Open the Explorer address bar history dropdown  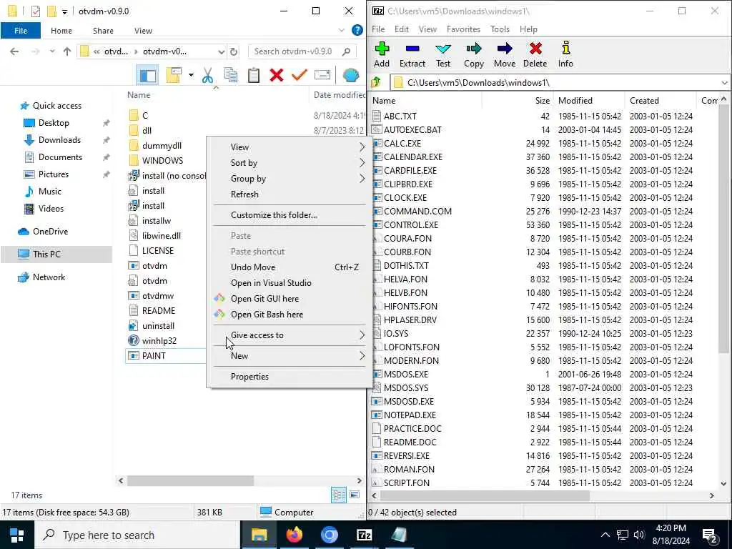pyautogui.click(x=222, y=51)
